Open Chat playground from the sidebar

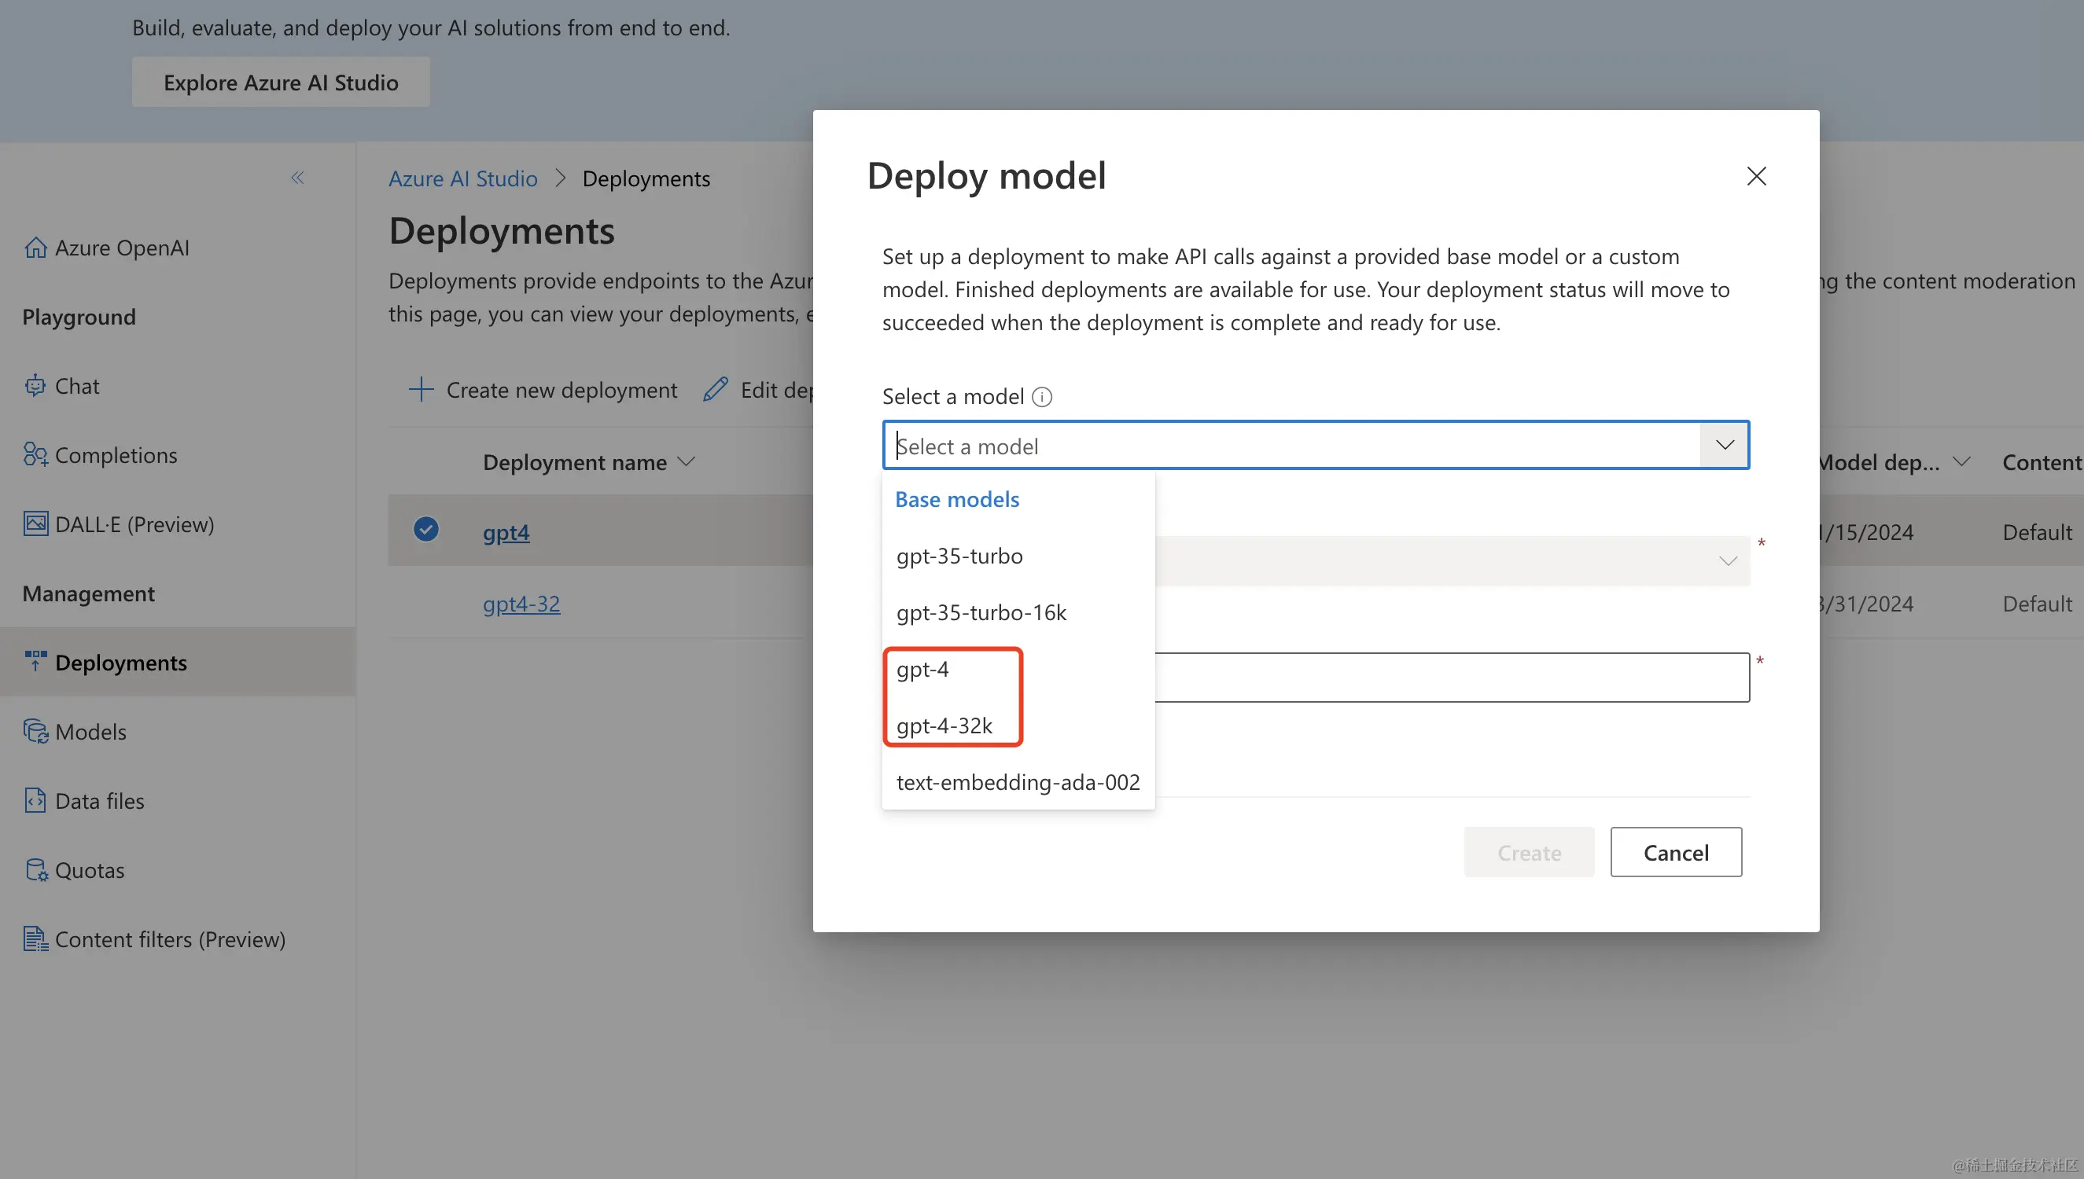pos(76,386)
